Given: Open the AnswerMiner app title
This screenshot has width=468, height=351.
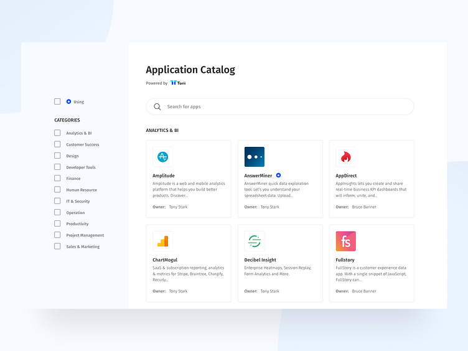Looking at the screenshot, I should point(258,175).
